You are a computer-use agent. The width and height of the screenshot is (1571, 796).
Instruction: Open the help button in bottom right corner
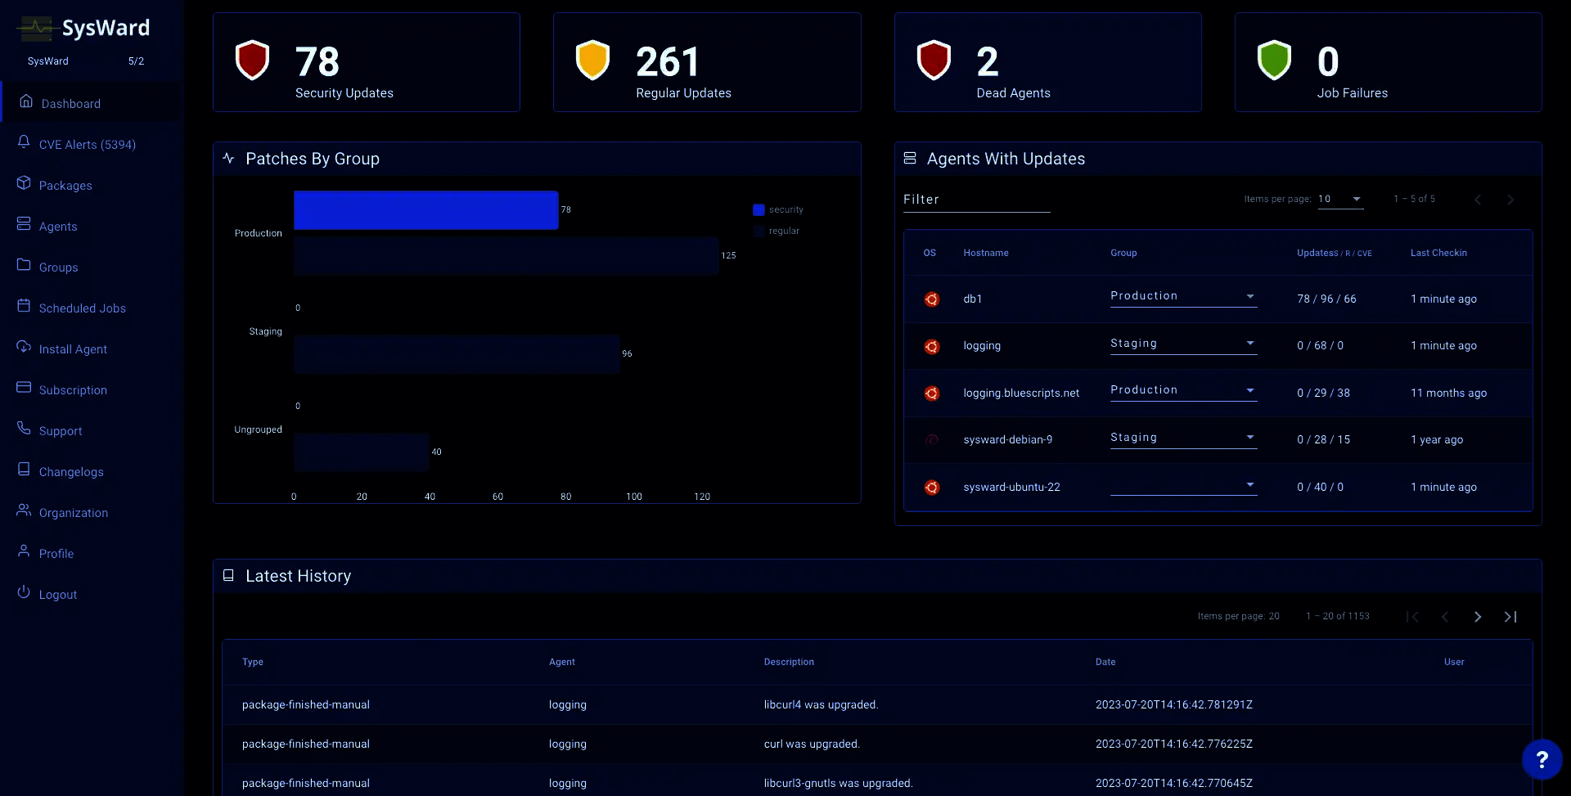click(x=1542, y=759)
